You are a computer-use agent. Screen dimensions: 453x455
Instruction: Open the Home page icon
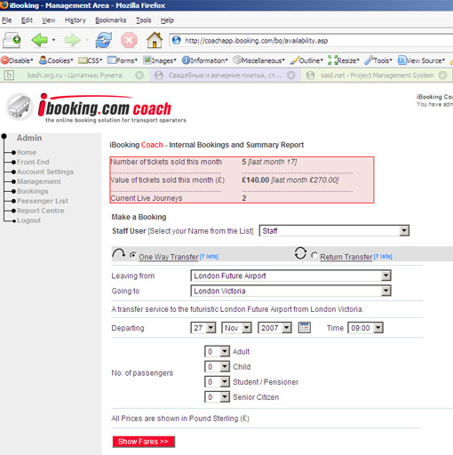(155, 40)
